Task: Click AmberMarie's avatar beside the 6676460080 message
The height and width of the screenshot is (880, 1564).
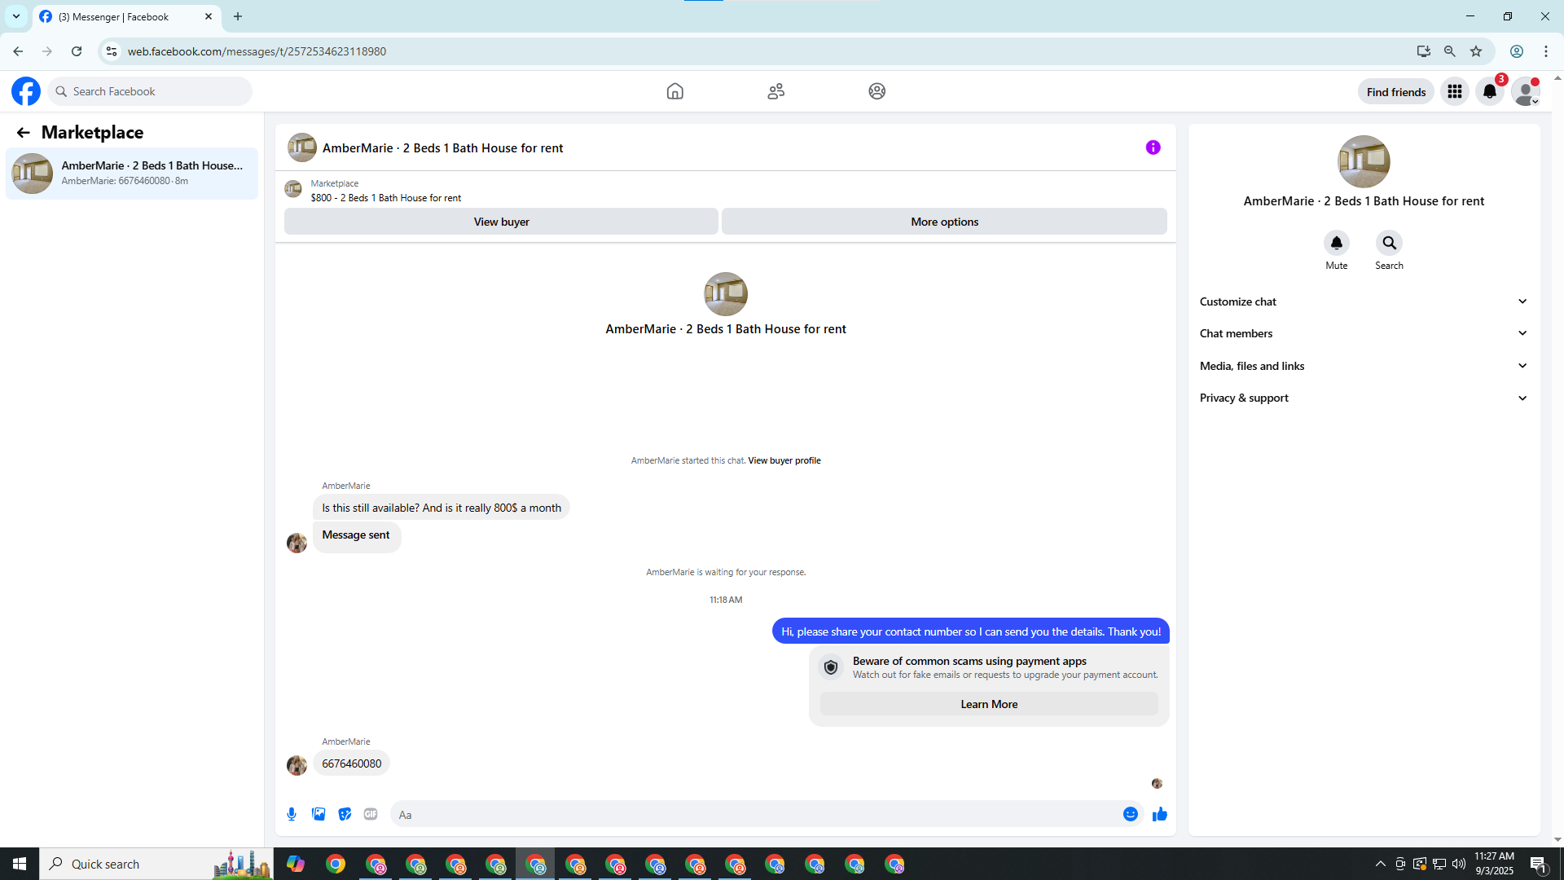Action: tap(297, 765)
